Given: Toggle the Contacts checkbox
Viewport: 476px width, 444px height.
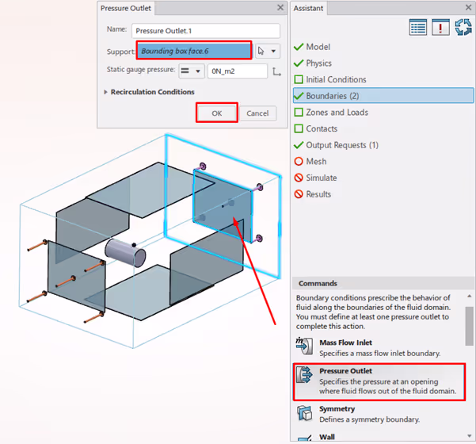Looking at the screenshot, I should click(x=299, y=129).
